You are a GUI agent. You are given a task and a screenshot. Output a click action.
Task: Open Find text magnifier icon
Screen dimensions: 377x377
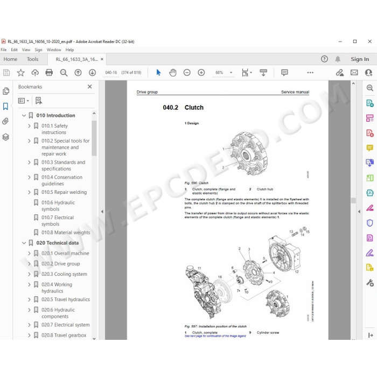[x=64, y=73]
